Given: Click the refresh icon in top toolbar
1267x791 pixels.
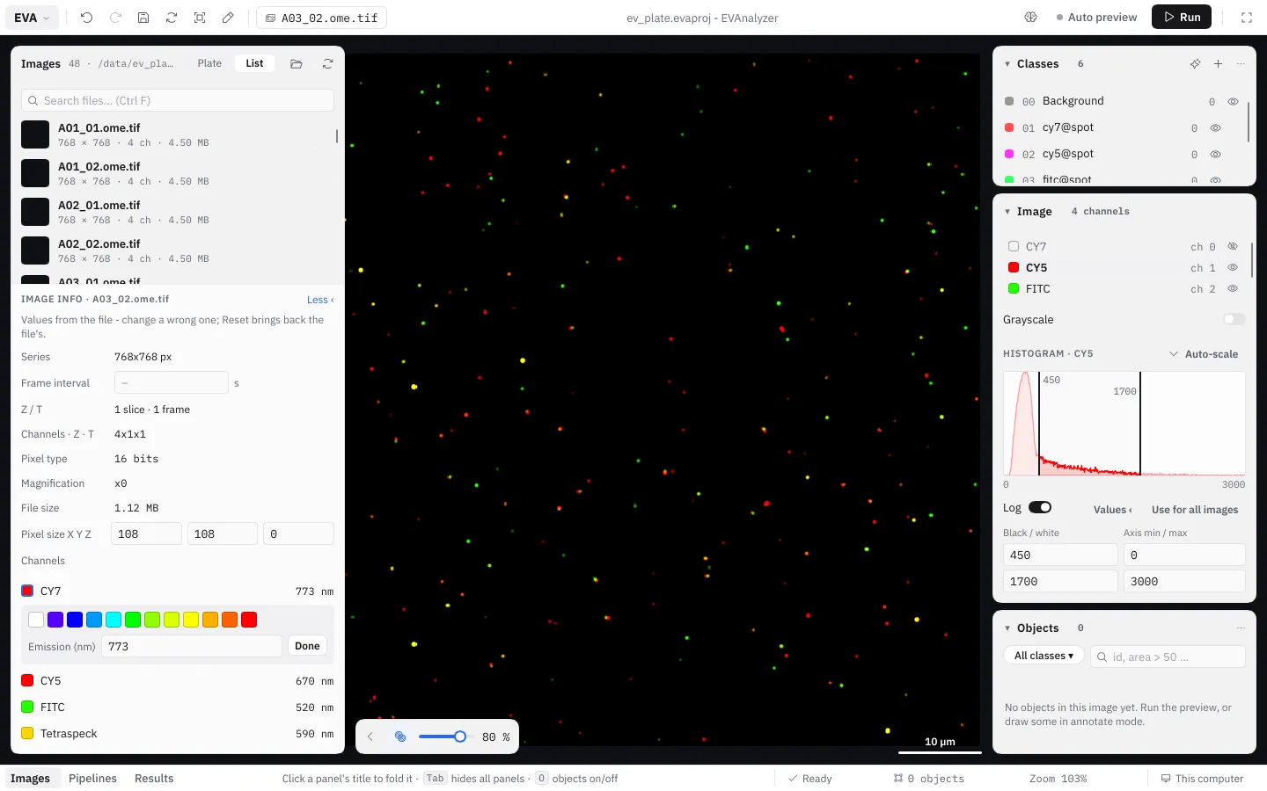Looking at the screenshot, I should [x=172, y=18].
